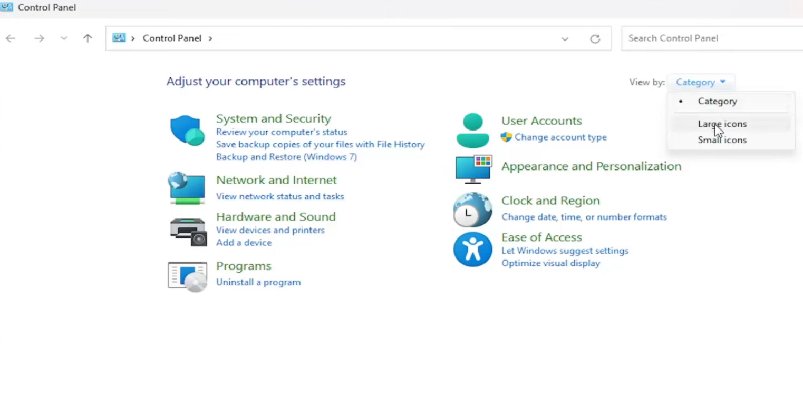
Task: Open Appearance and Personalization heading
Action: (591, 166)
